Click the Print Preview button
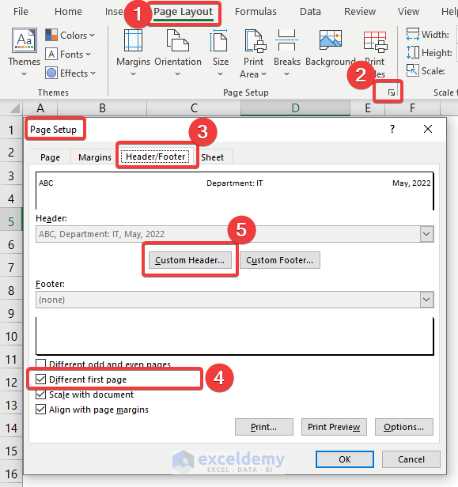 pos(334,427)
